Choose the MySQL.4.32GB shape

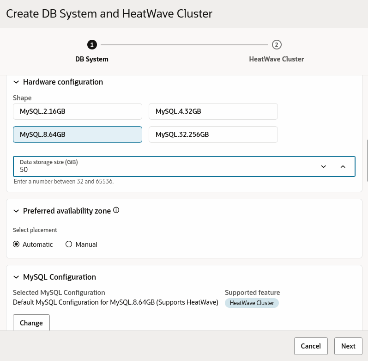[x=213, y=111]
